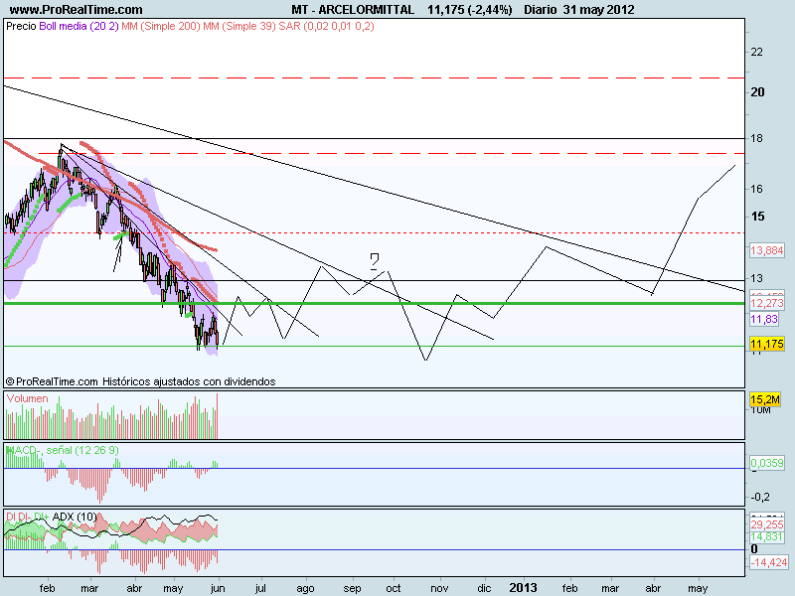Click the jun month label on time axis
Screen dimensions: 795x596
[218, 588]
